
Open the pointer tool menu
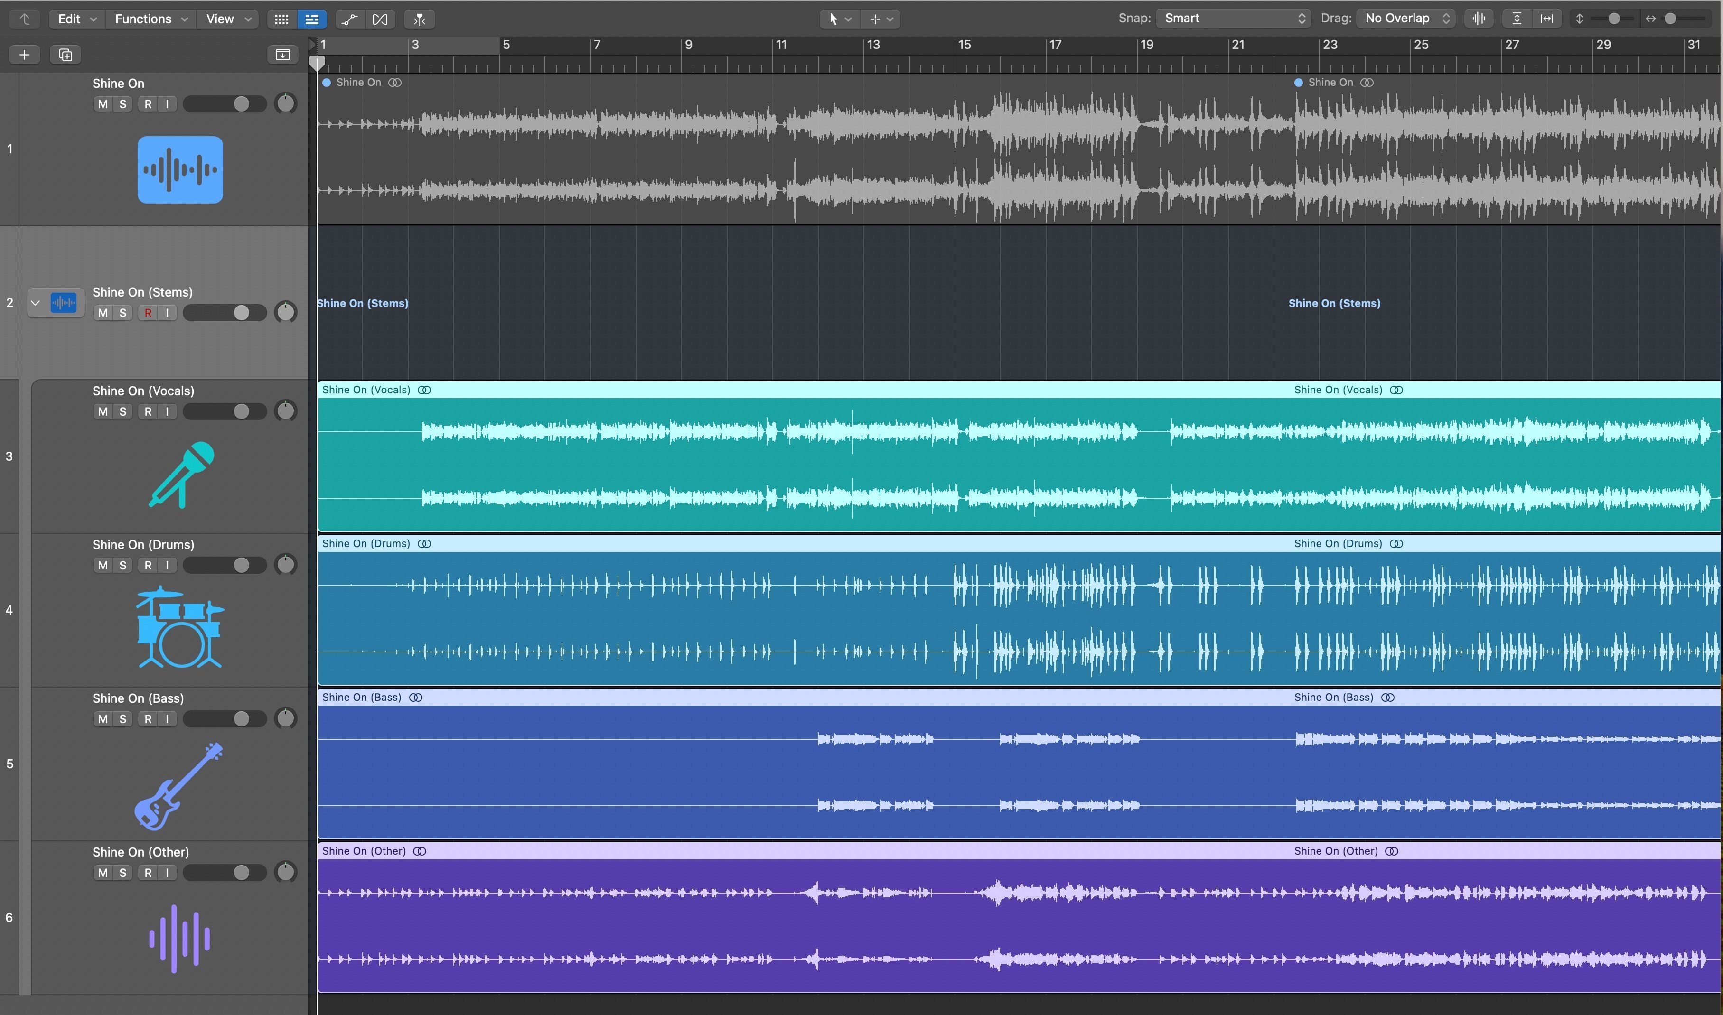coord(839,19)
